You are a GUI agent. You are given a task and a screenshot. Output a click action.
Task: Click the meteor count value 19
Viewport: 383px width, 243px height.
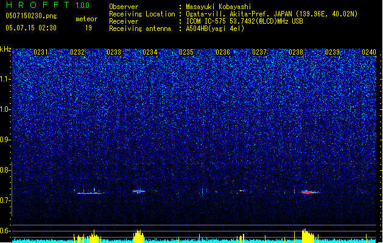pos(88,28)
